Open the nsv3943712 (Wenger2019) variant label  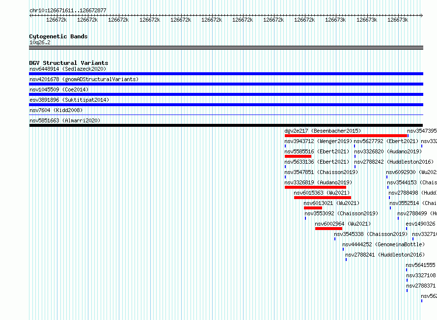pyautogui.click(x=318, y=141)
